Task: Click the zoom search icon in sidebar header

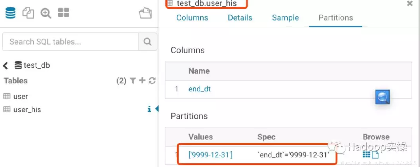Action: (x=46, y=13)
